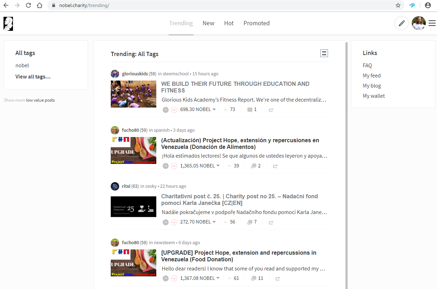This screenshot has width=437, height=289.
Task: Switch to the Hot tab
Action: 229,23
